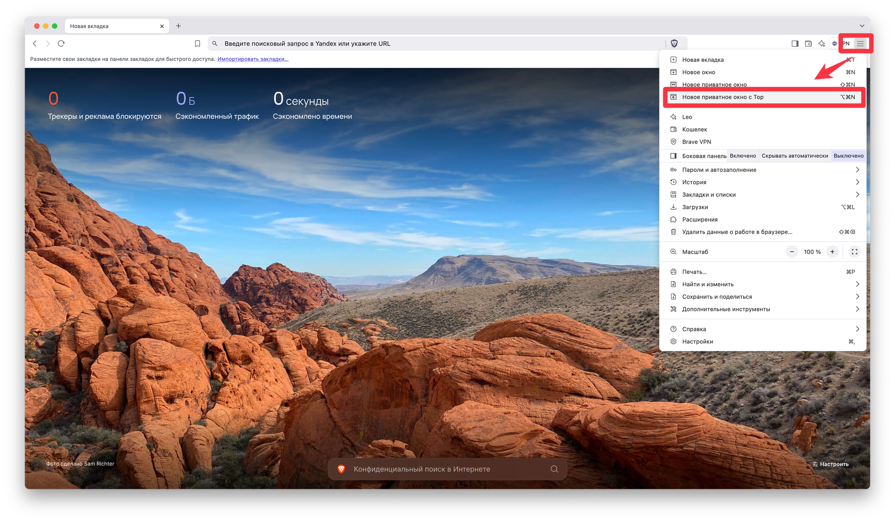Open the tab search chevron dropdown
Image resolution: width=895 pixels, height=522 pixels.
click(x=861, y=26)
